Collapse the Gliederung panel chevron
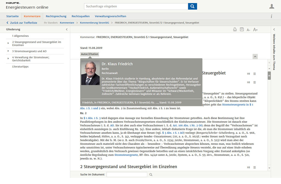The height and width of the screenshot is (184, 281). (x=67, y=29)
